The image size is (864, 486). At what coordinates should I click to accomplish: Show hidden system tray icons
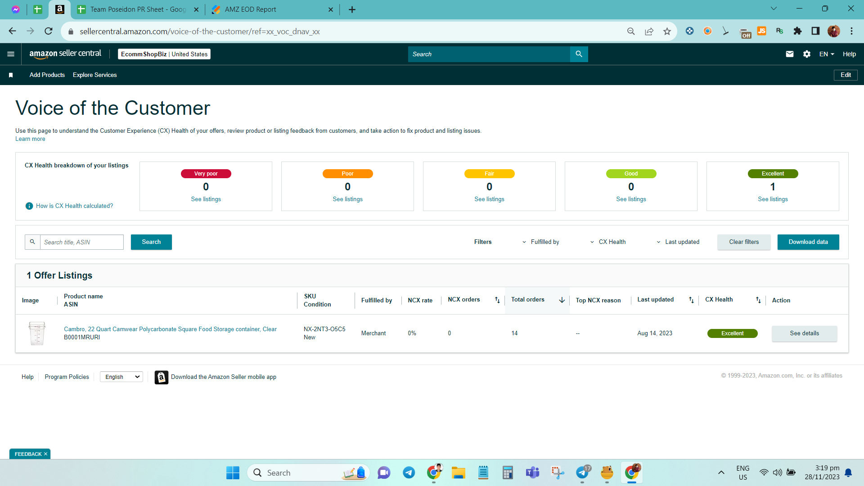click(721, 473)
